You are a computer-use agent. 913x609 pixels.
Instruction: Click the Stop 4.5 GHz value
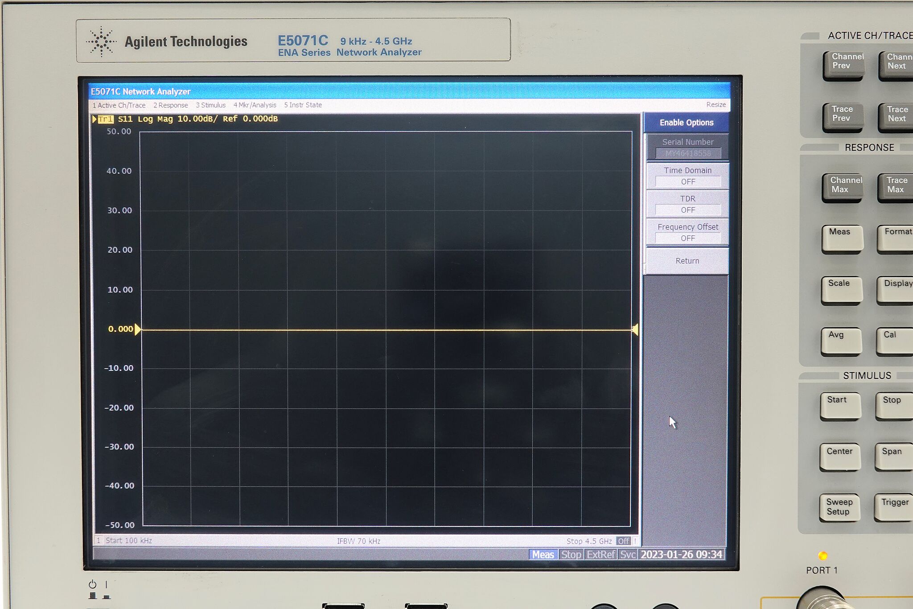(x=589, y=541)
